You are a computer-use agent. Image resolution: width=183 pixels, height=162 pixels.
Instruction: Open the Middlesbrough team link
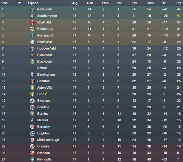pos(48,140)
